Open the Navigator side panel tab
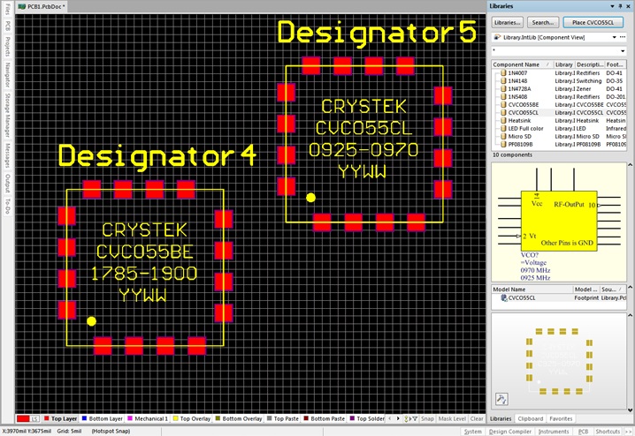Viewport: 635px width, 436px height. pos(7,75)
